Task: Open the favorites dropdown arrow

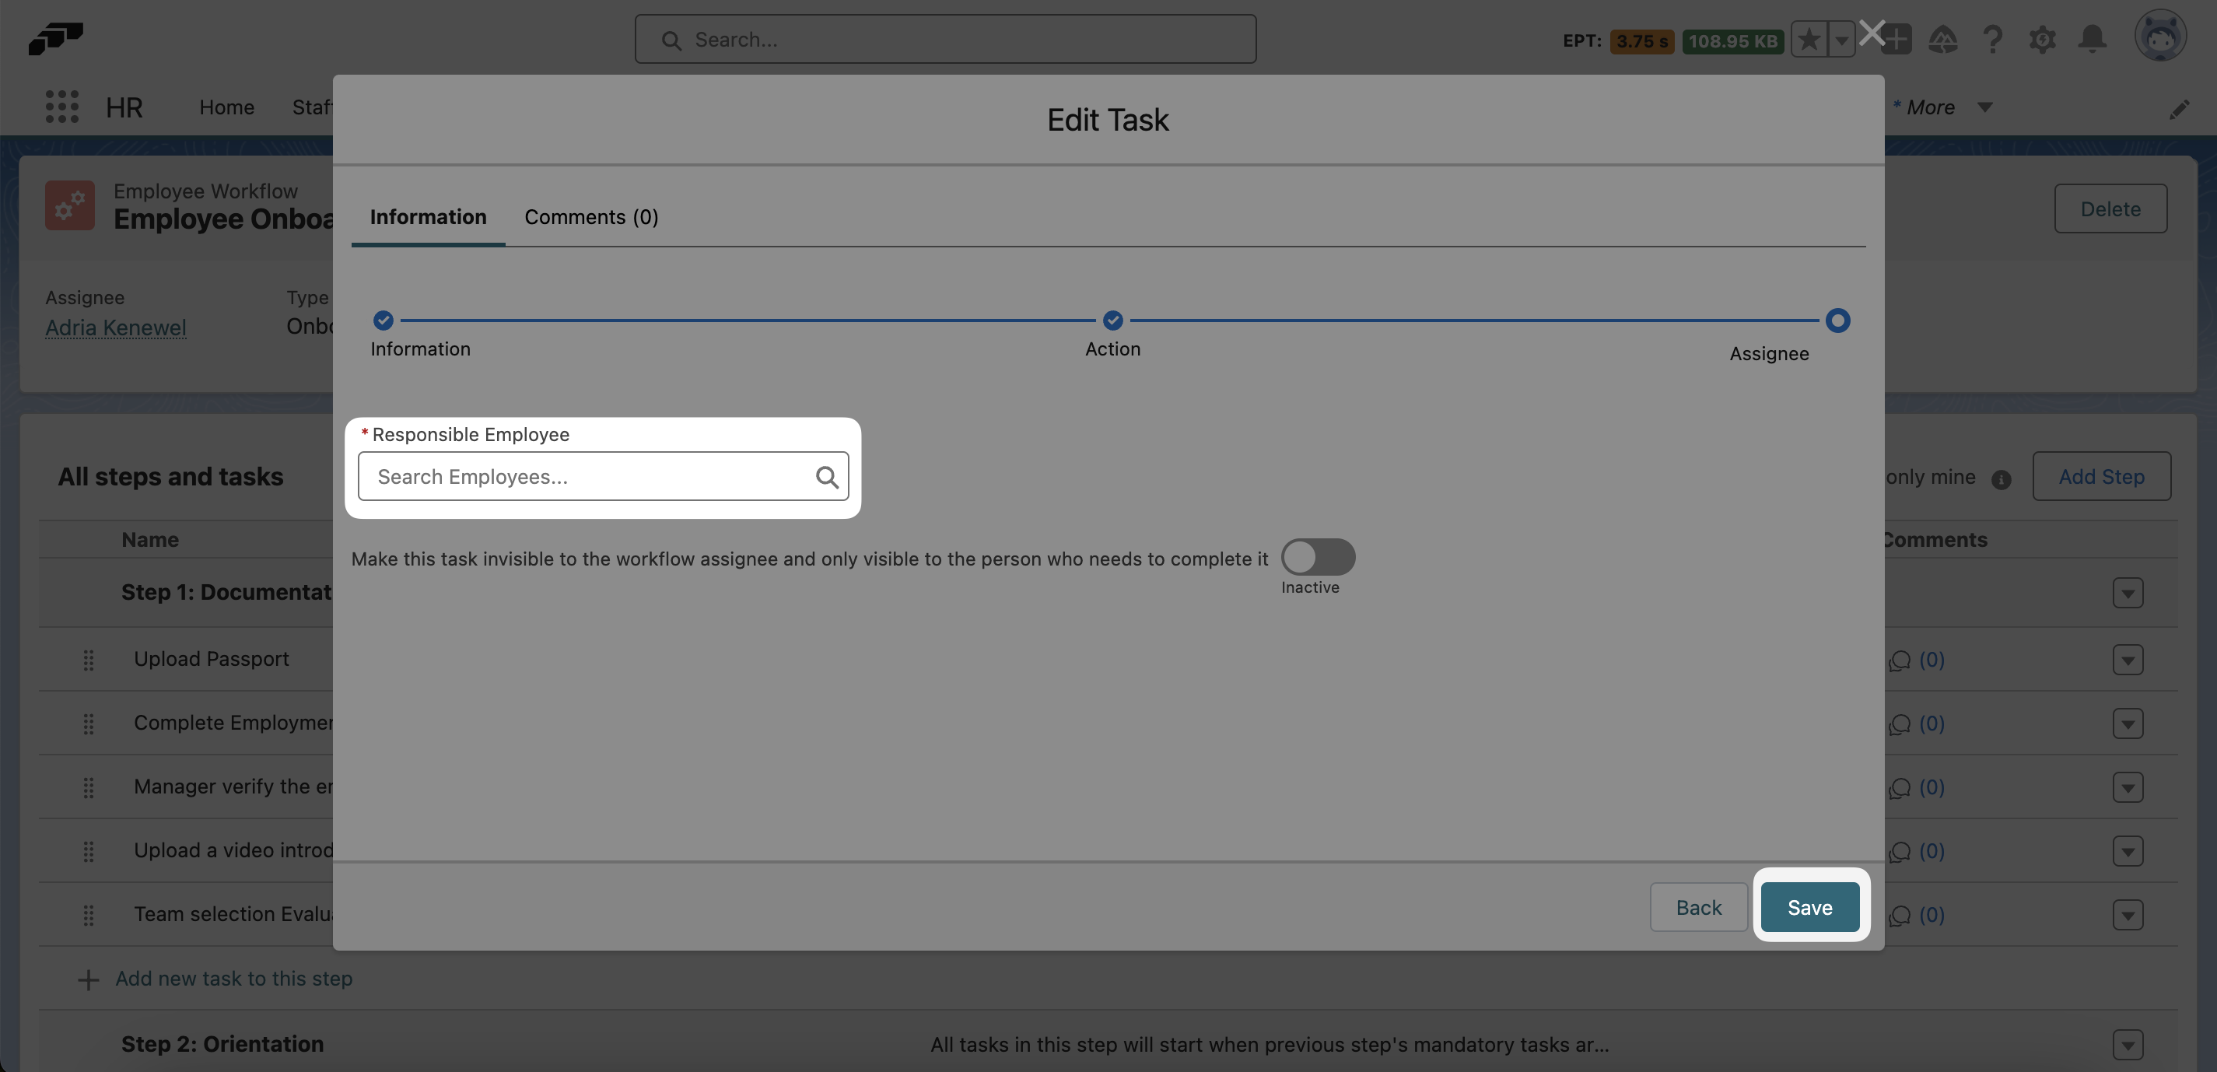Action: pos(1841,39)
